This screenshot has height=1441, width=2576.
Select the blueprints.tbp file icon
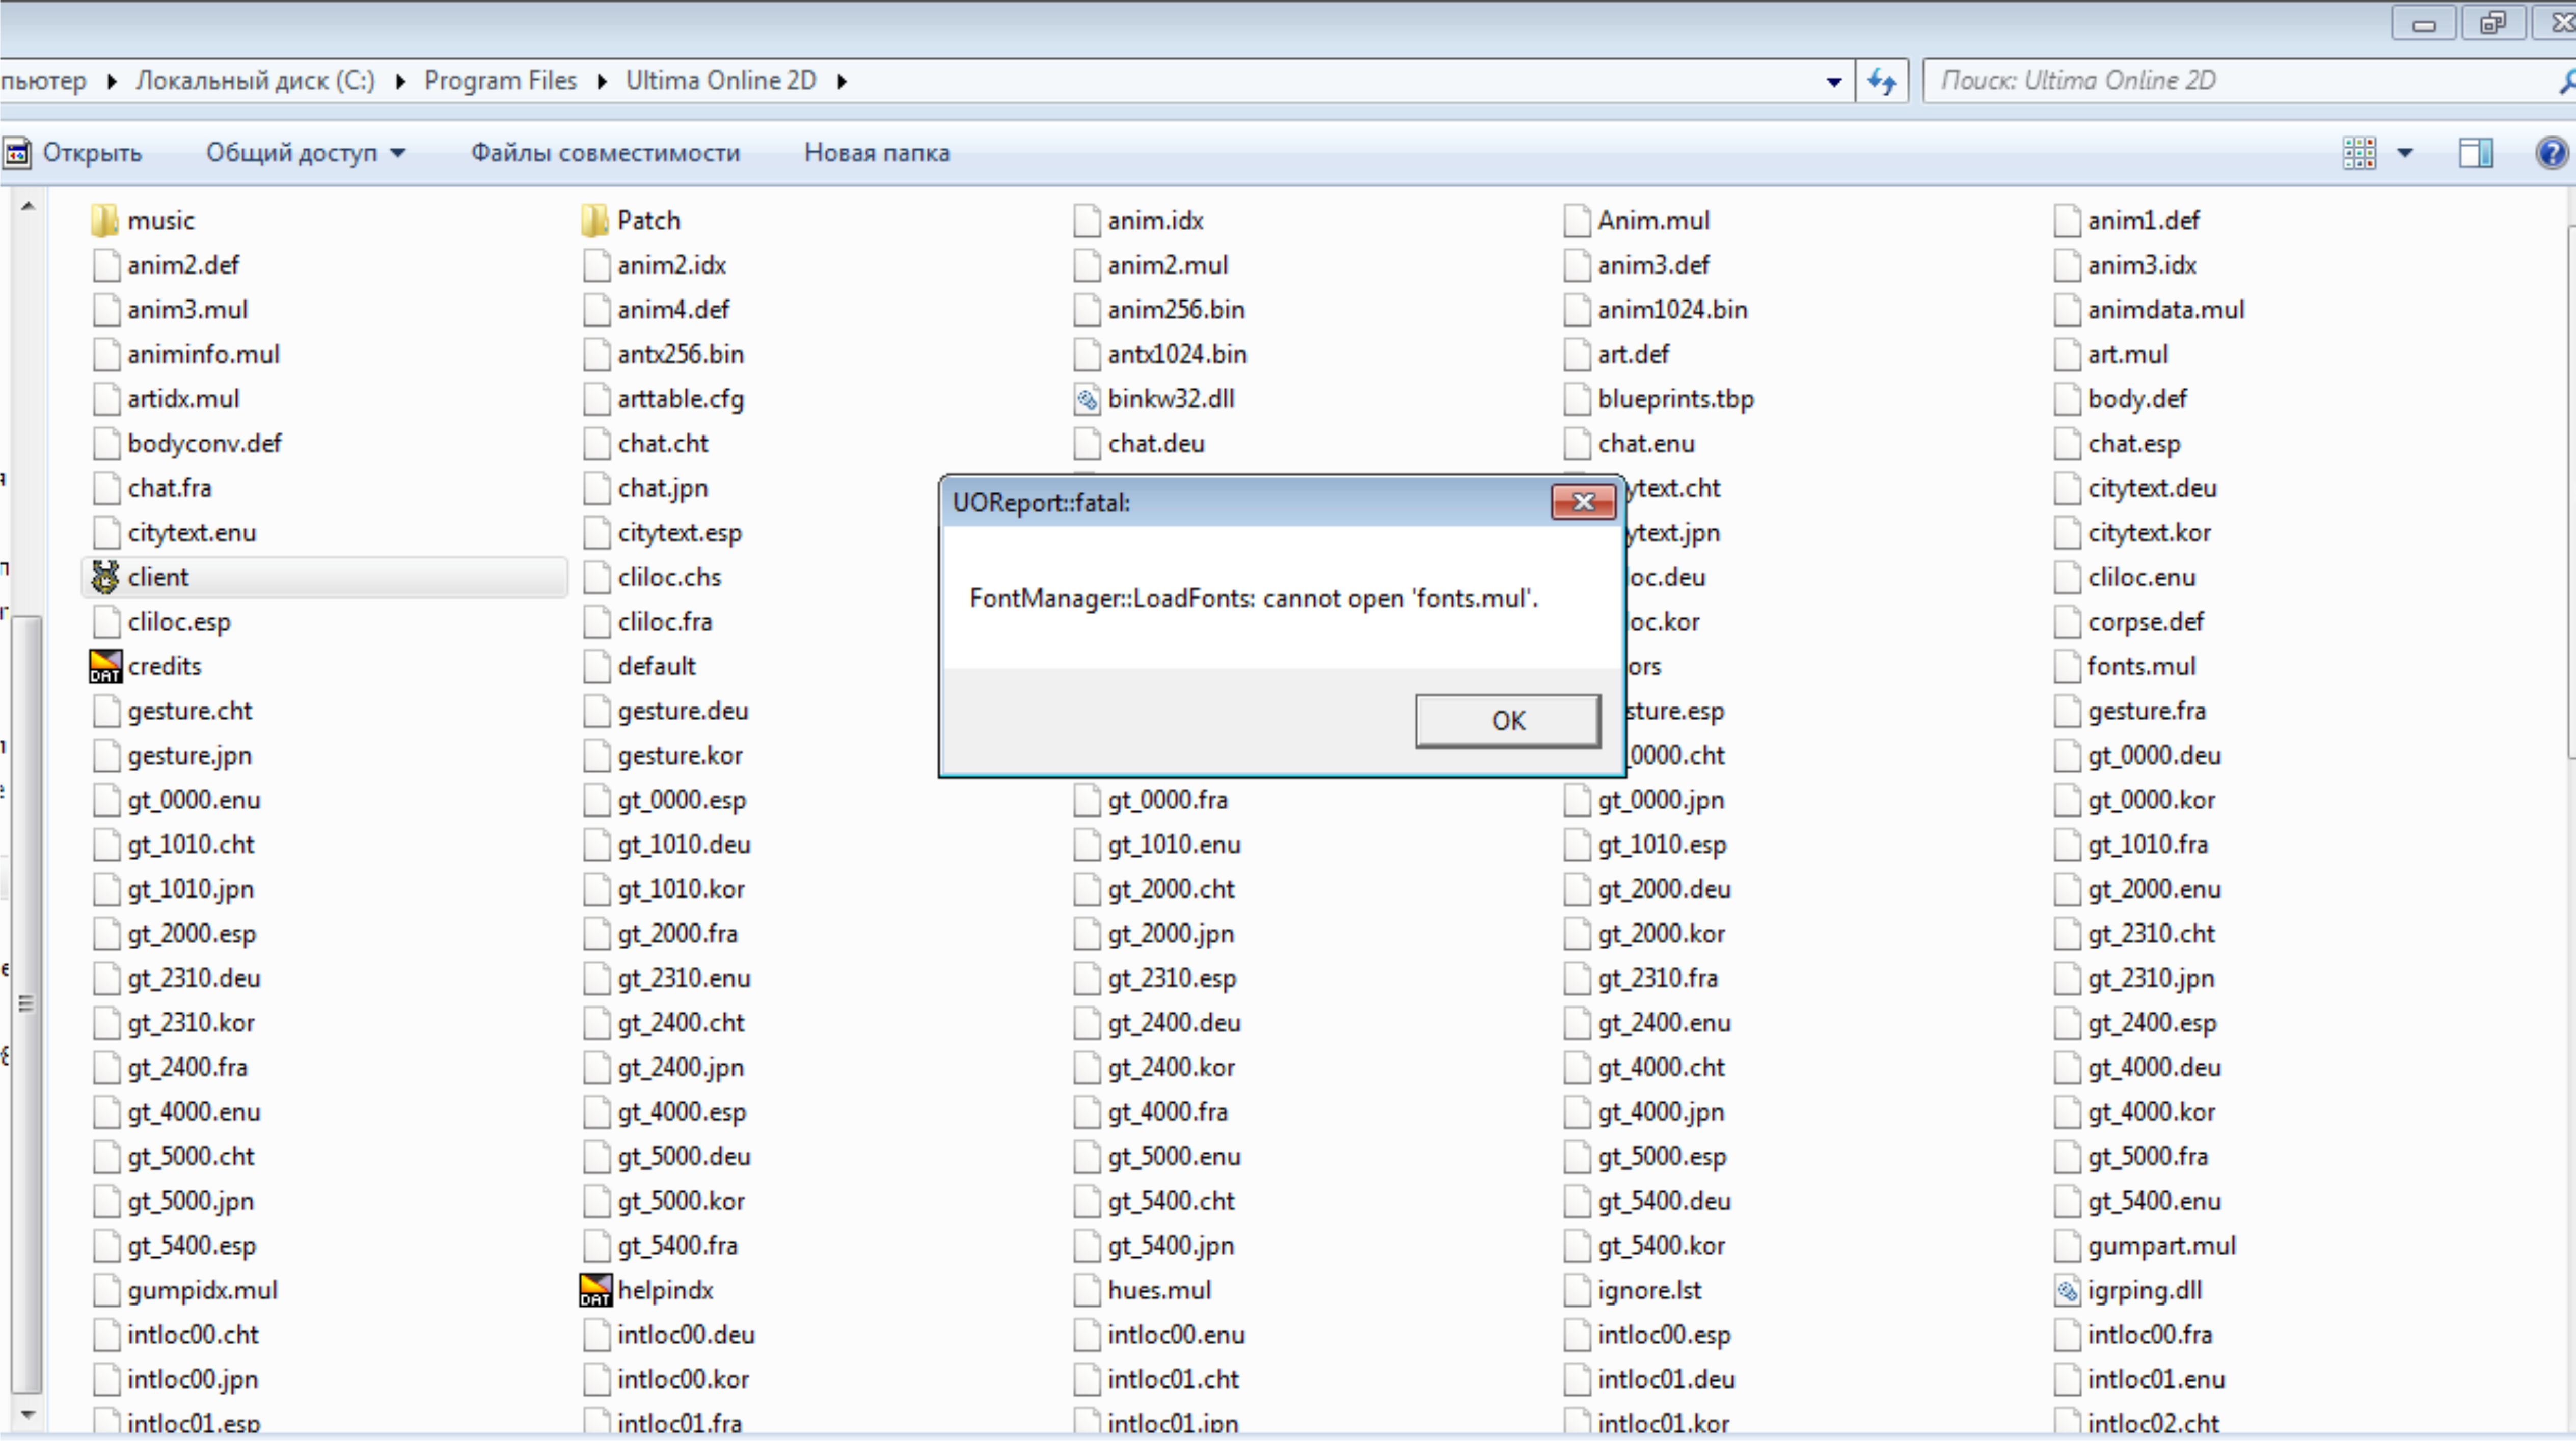pos(1576,399)
